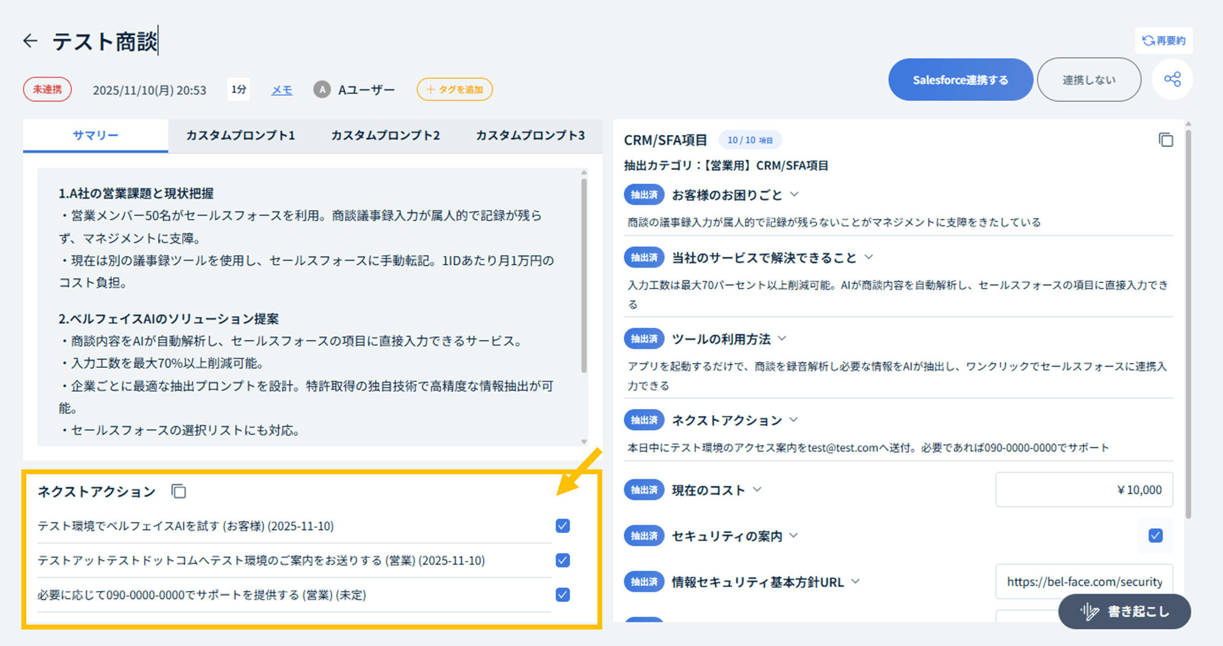Click the Salesforce連携する button
Viewport: 1223px width, 646px height.
(960, 80)
